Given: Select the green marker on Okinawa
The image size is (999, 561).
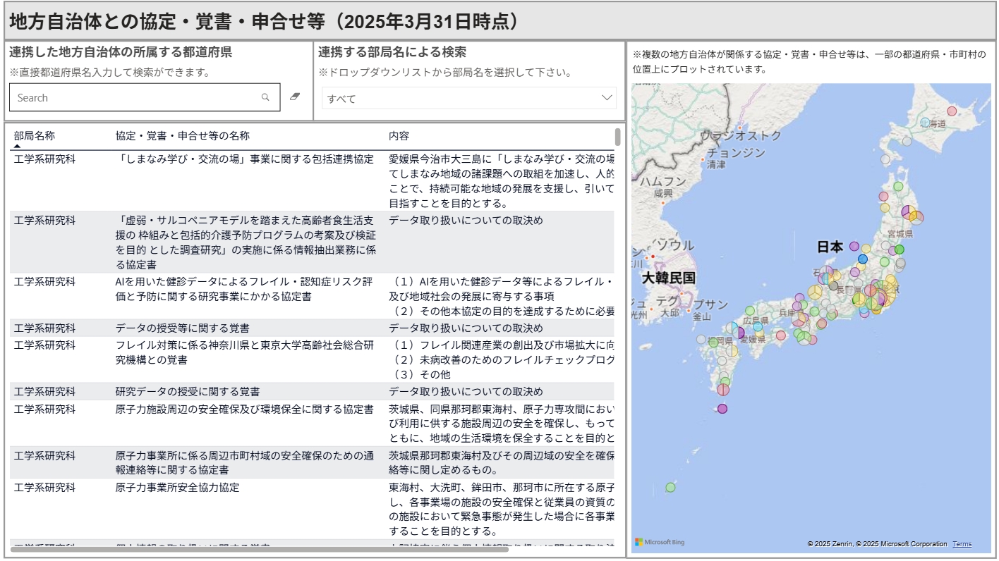Looking at the screenshot, I should point(670,487).
